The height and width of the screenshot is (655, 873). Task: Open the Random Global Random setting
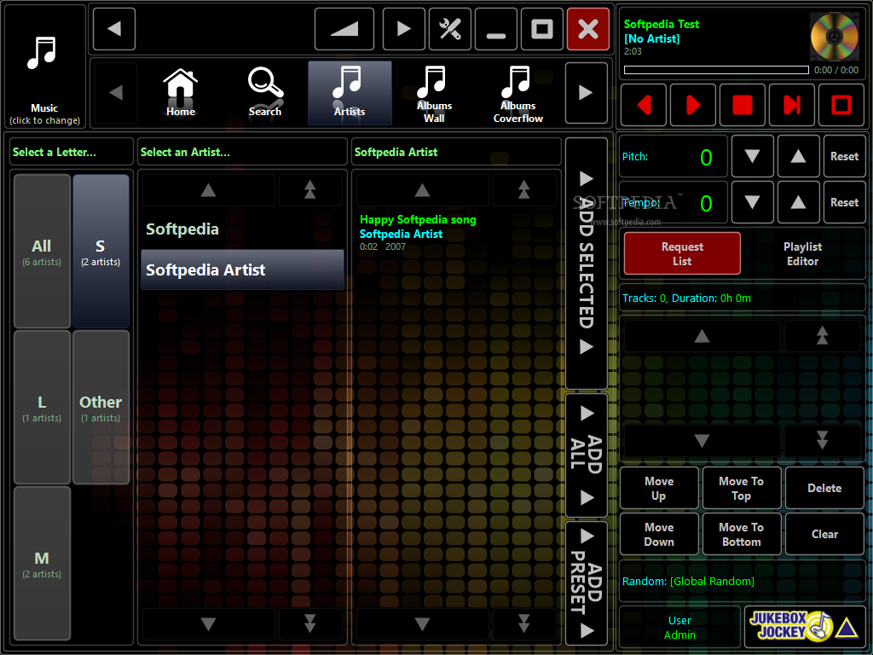point(742,581)
